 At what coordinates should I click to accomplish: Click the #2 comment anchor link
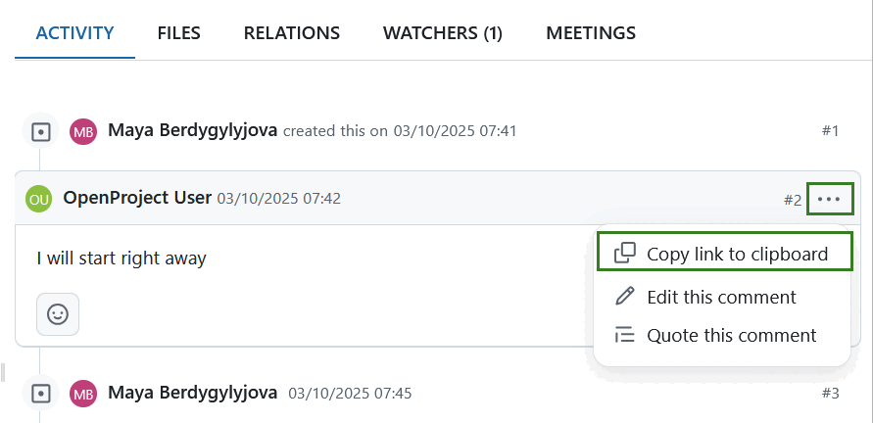pos(793,200)
